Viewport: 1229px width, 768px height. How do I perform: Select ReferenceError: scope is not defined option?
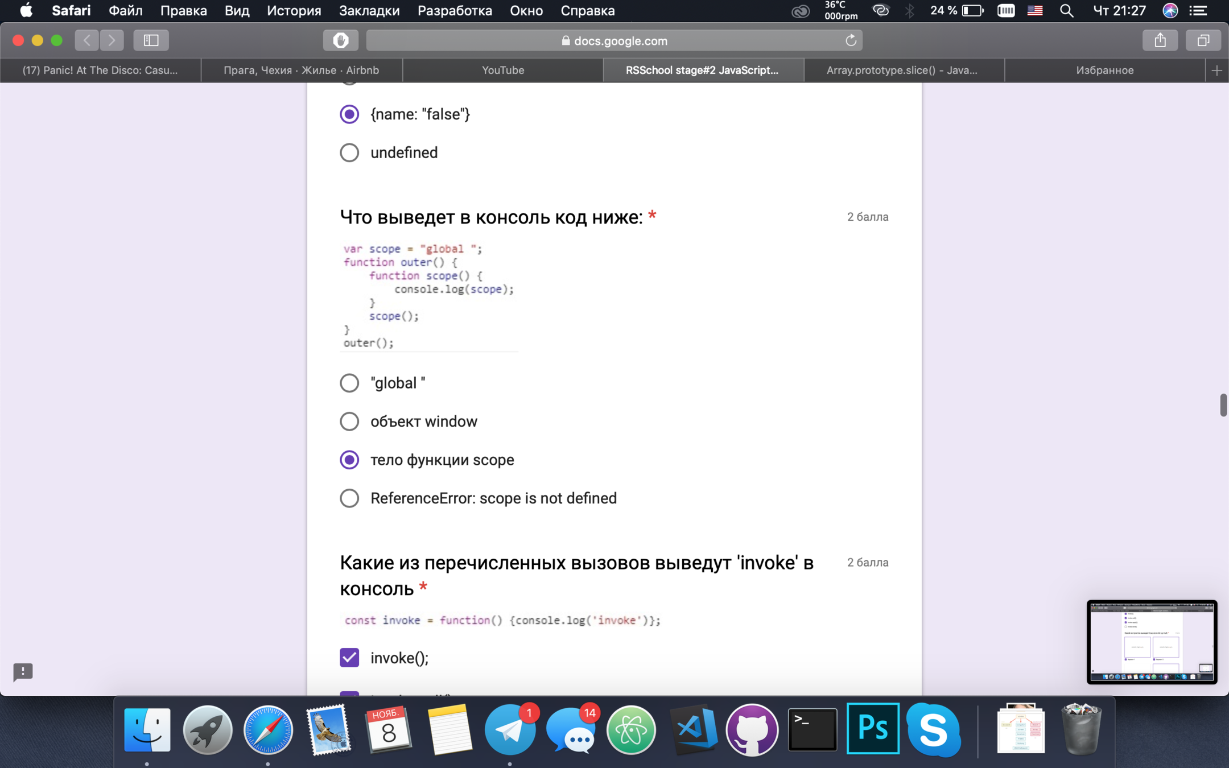pos(349,498)
